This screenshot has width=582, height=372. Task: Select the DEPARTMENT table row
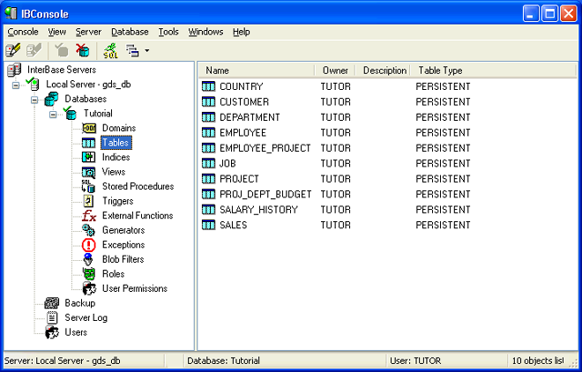tap(336, 117)
